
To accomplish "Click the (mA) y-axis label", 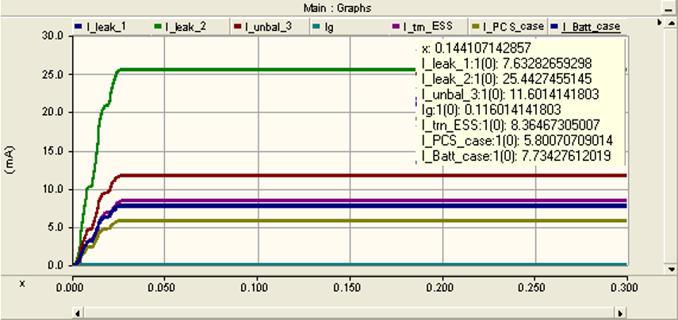I will [x=11, y=159].
